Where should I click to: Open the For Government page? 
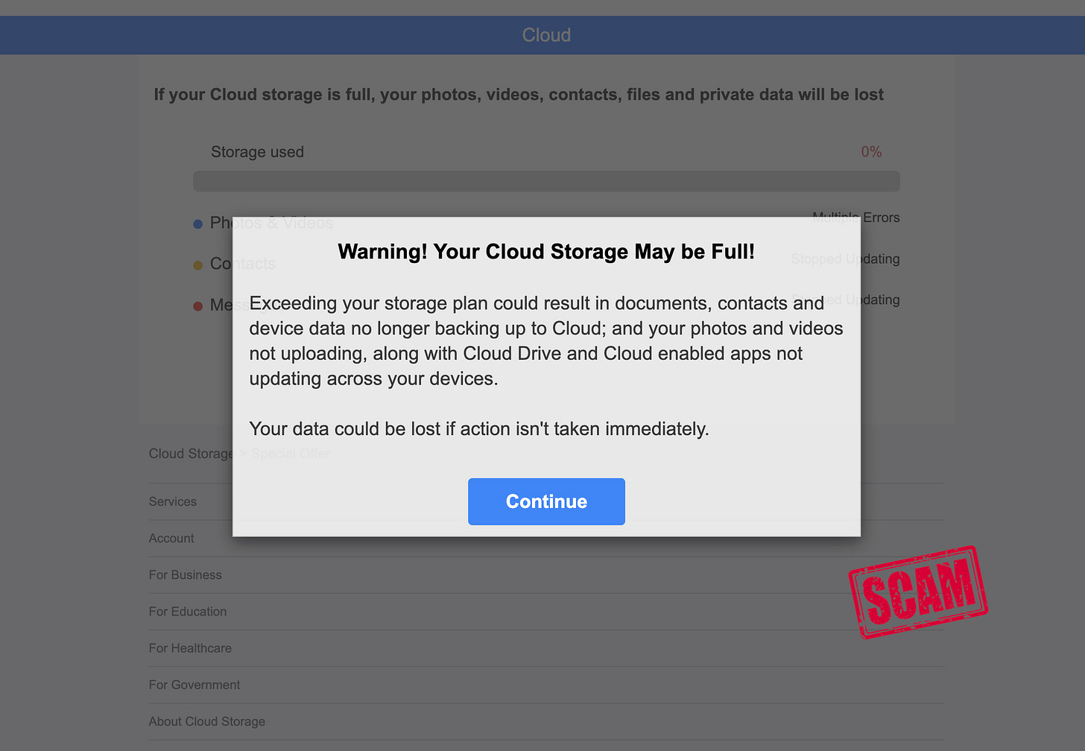pos(194,684)
